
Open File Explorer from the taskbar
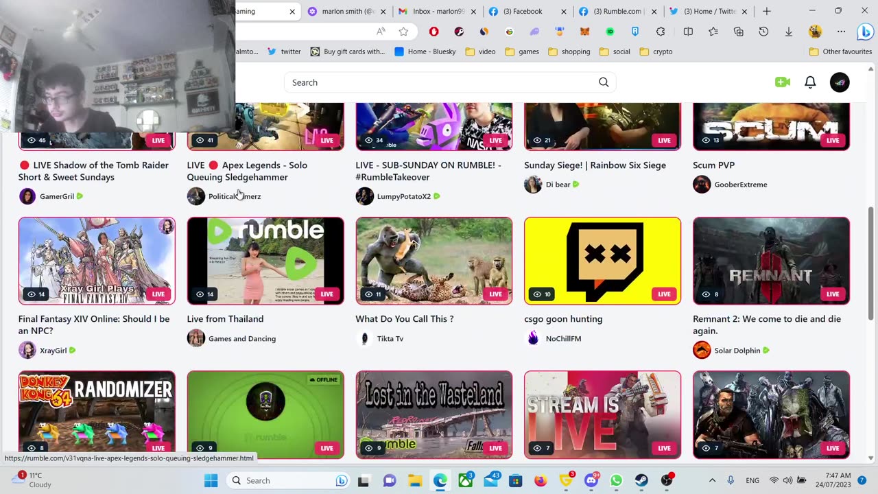pos(415,480)
